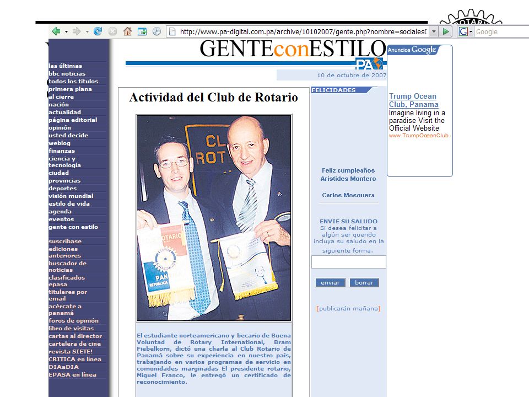
Task: Open 'ediciones anteriores' link
Action: [65, 252]
